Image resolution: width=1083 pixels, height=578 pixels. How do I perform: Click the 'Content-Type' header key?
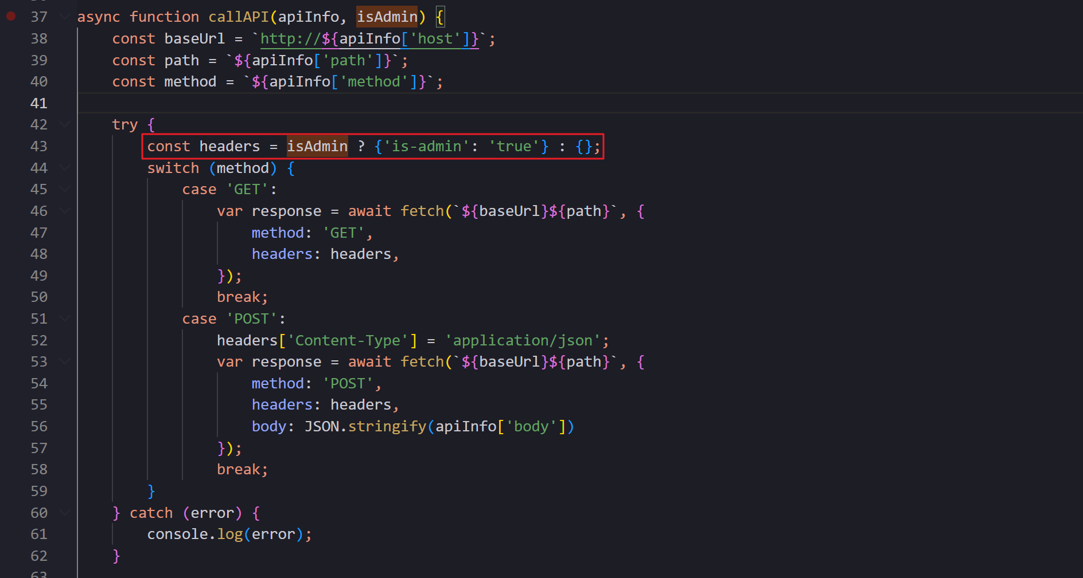point(348,341)
